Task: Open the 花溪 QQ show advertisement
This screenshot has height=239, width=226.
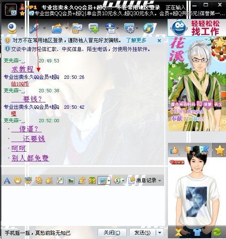Action: click(197, 83)
